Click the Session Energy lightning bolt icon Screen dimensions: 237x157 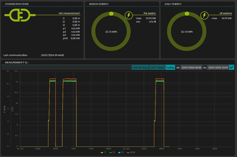129,15
